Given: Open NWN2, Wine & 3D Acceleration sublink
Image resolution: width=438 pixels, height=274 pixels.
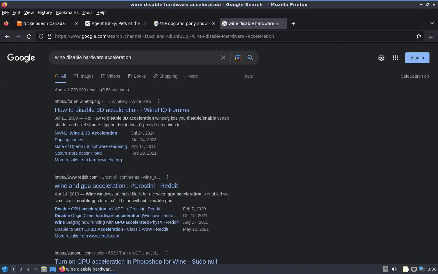Looking at the screenshot, I should coord(86,133).
